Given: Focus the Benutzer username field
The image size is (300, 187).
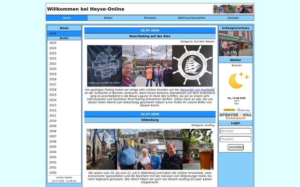Looking at the screenshot, I should pyautogui.click(x=235, y=131).
